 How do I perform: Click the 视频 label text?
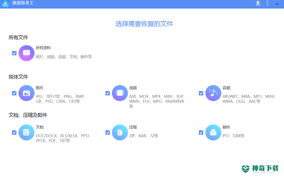point(133,88)
